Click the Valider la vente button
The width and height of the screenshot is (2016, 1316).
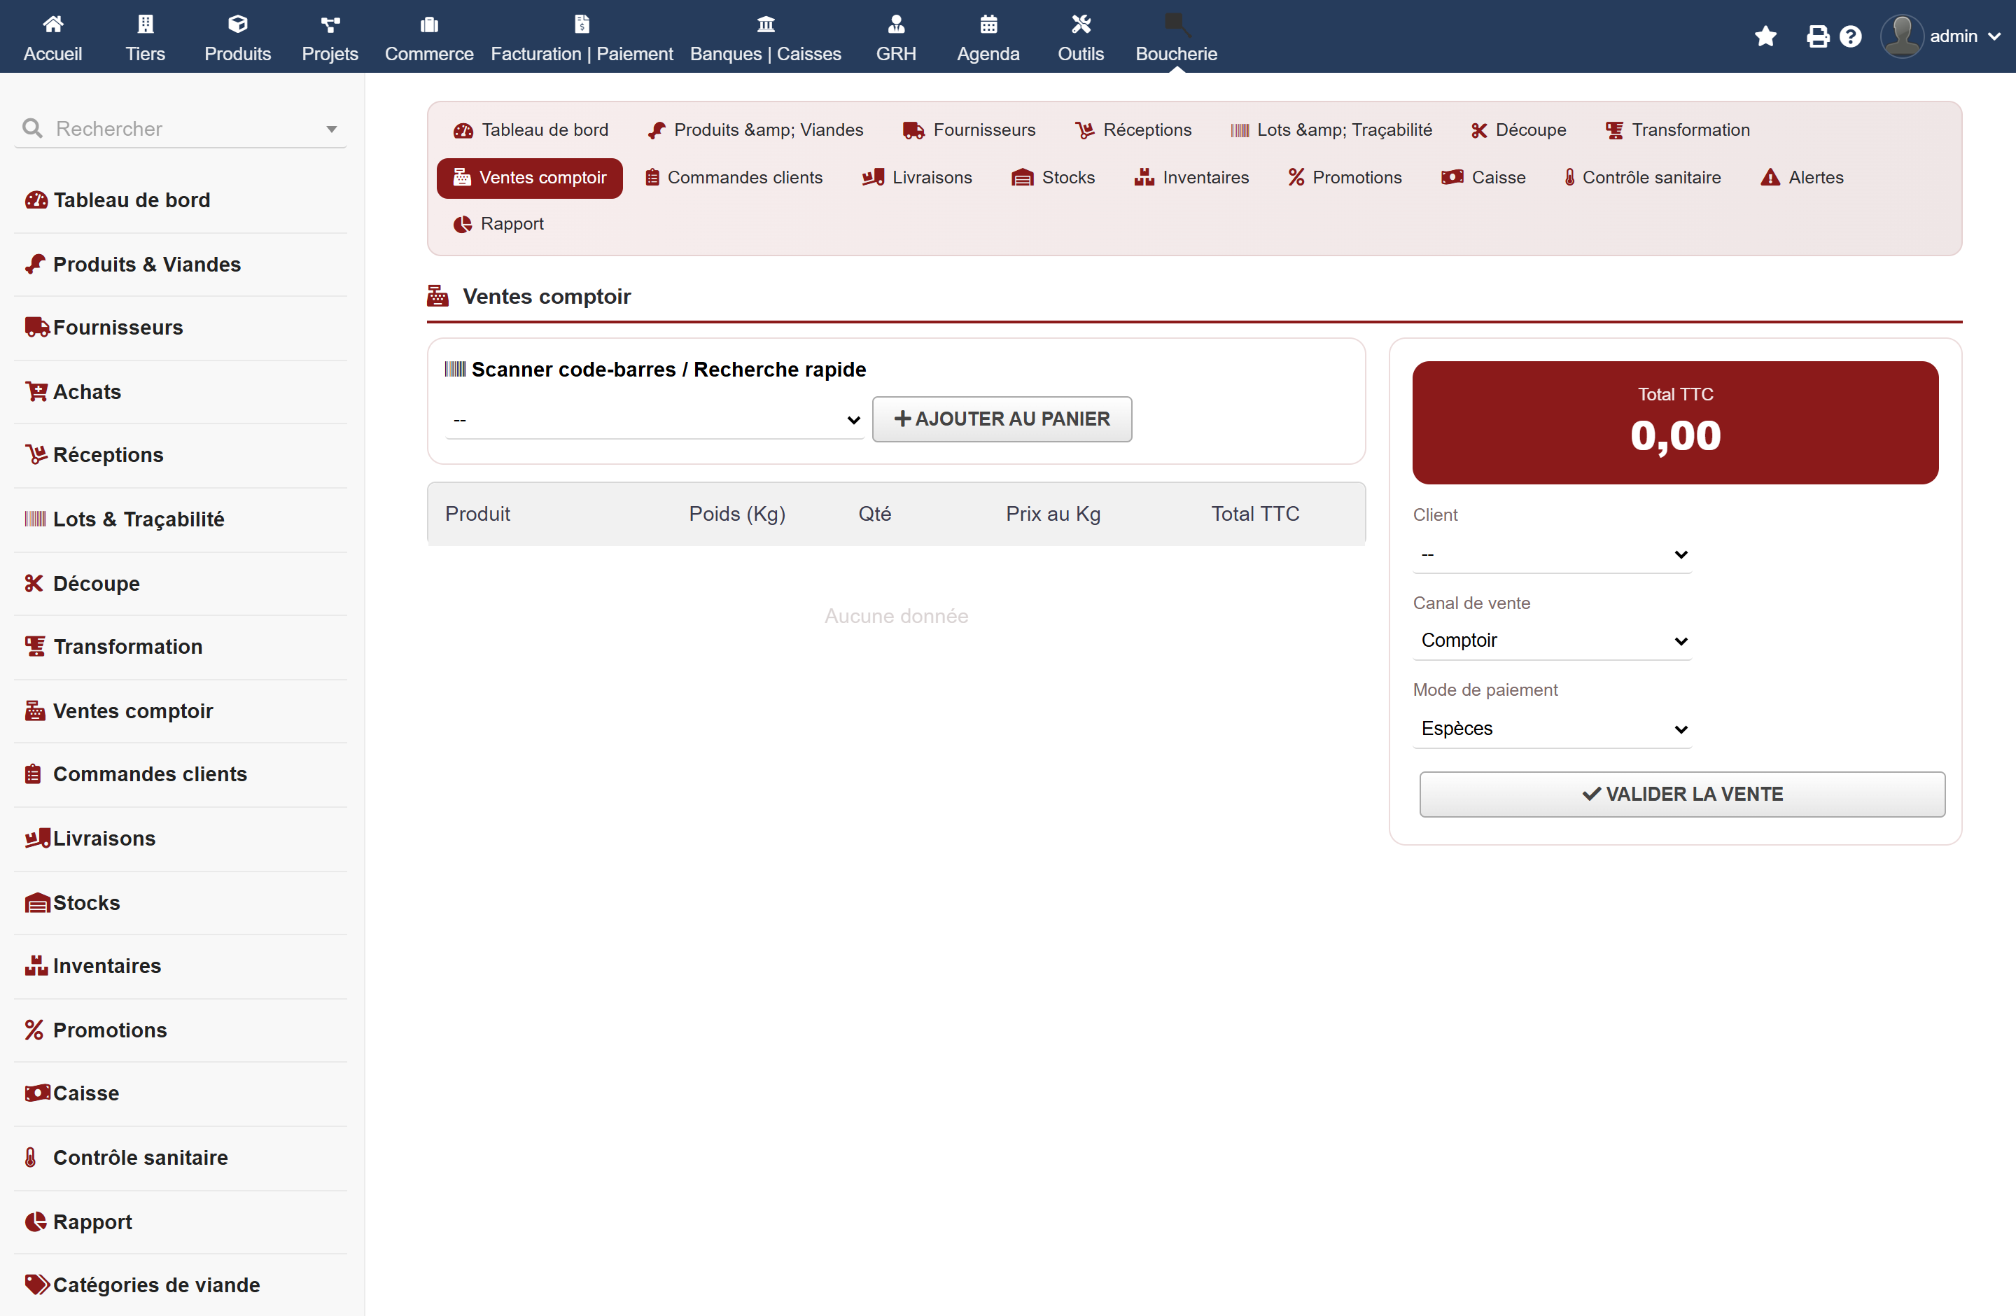(1682, 794)
